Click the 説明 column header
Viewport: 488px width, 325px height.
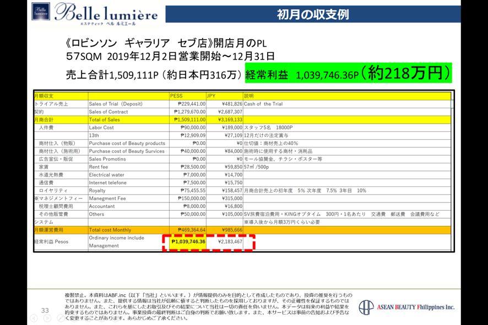click(x=347, y=96)
